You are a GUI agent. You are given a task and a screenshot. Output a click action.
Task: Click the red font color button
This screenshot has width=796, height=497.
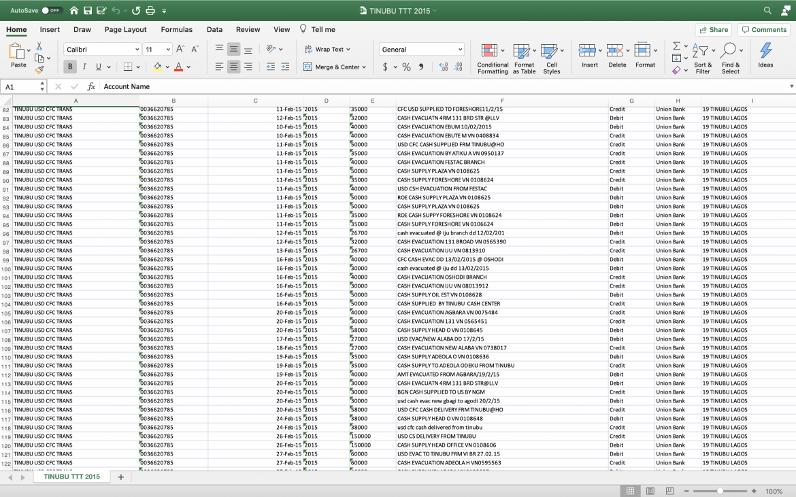coord(178,67)
